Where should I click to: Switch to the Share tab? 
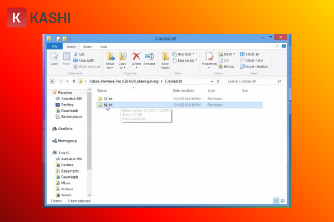87,47
